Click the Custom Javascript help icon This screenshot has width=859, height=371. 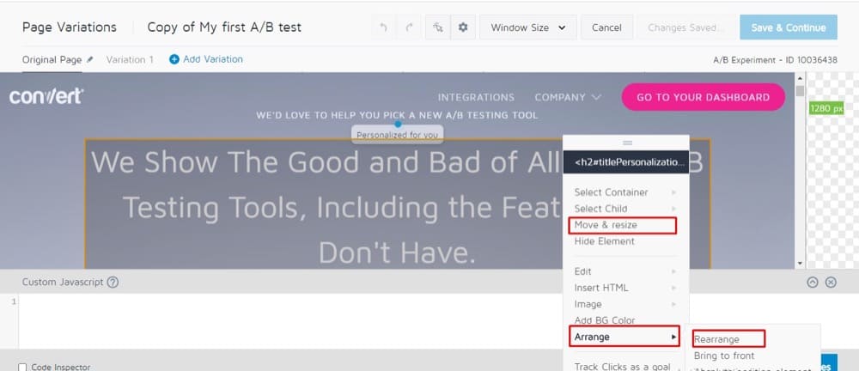(113, 282)
